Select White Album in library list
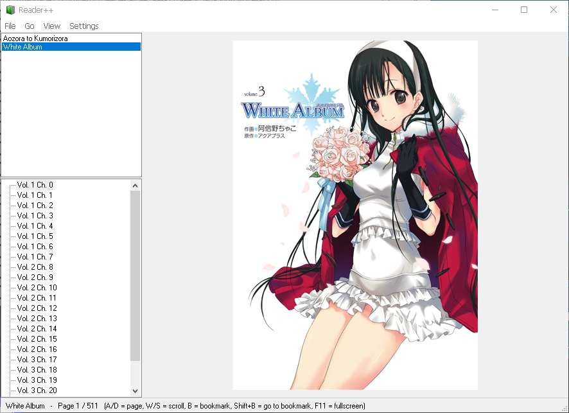The width and height of the screenshot is (569, 413). (71, 47)
